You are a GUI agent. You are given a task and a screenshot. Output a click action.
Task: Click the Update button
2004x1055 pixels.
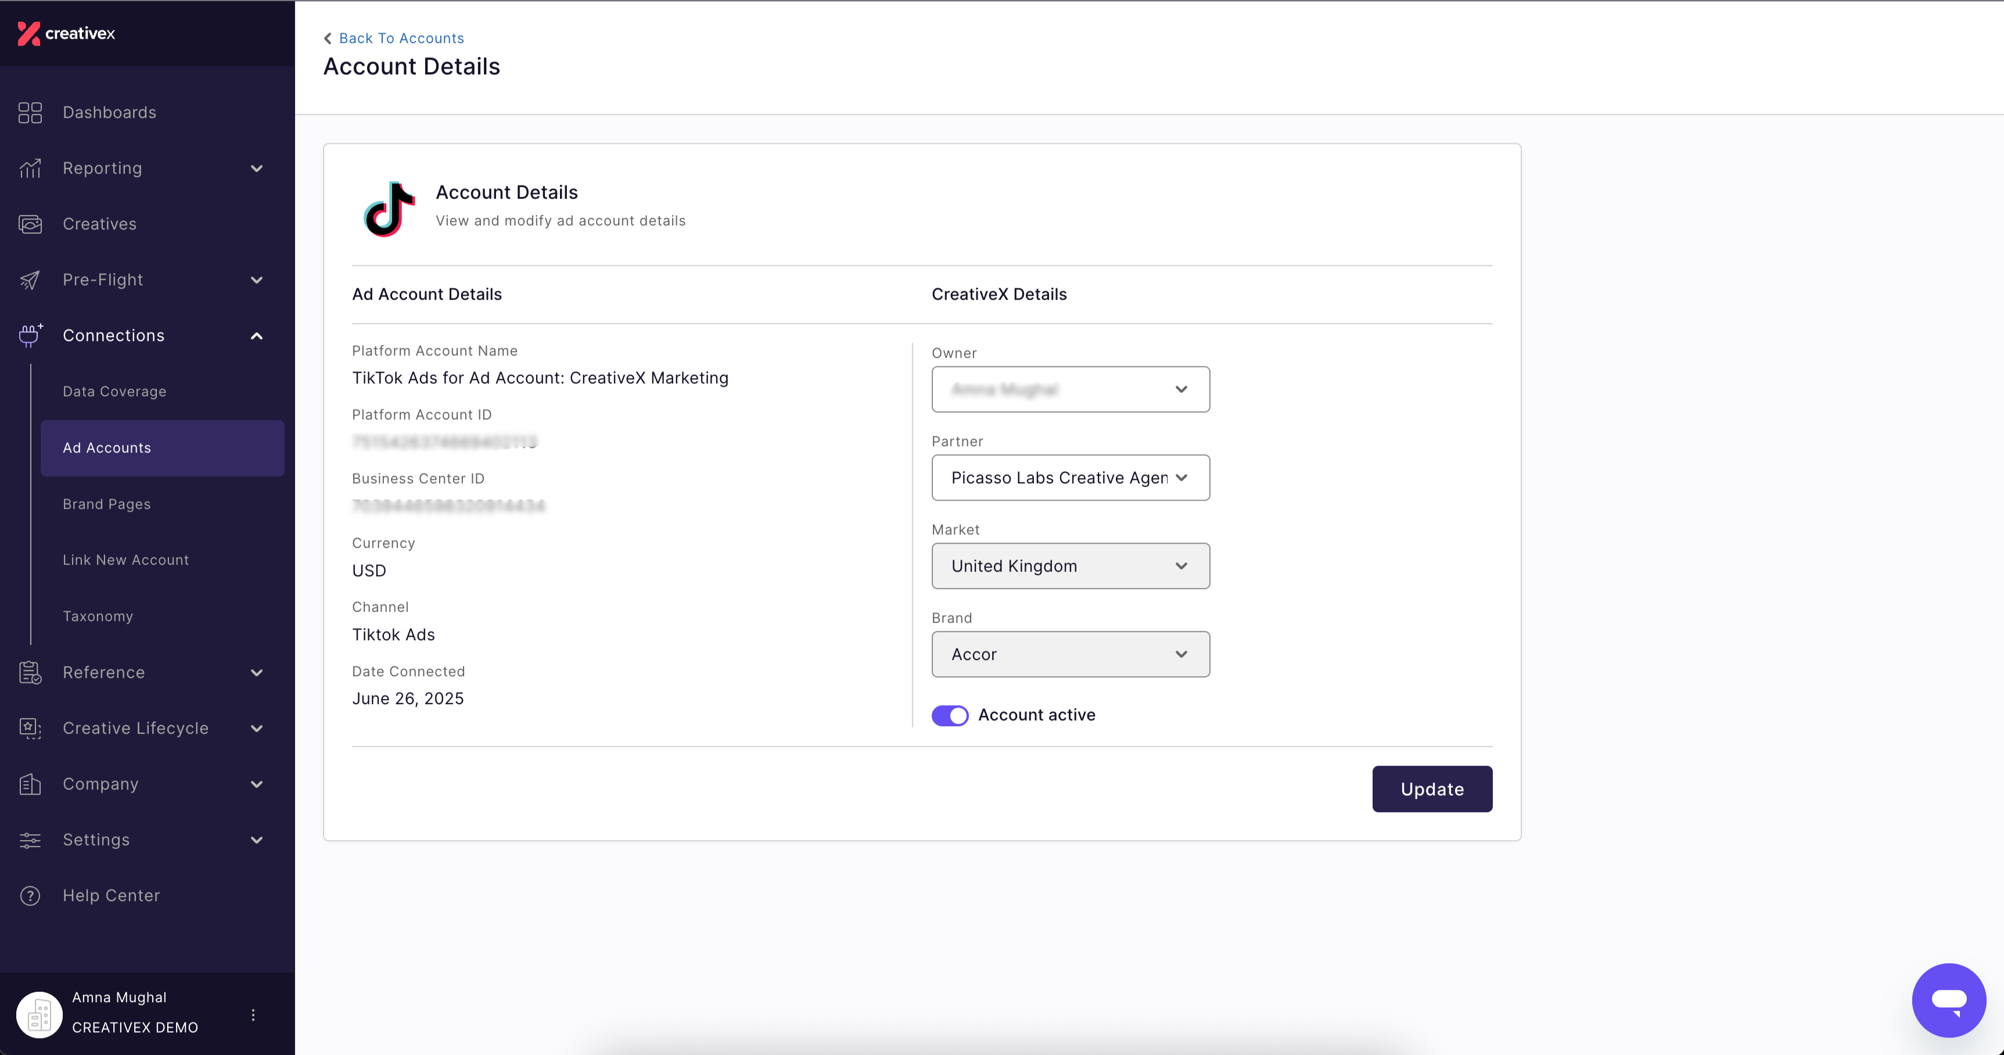[x=1432, y=789]
